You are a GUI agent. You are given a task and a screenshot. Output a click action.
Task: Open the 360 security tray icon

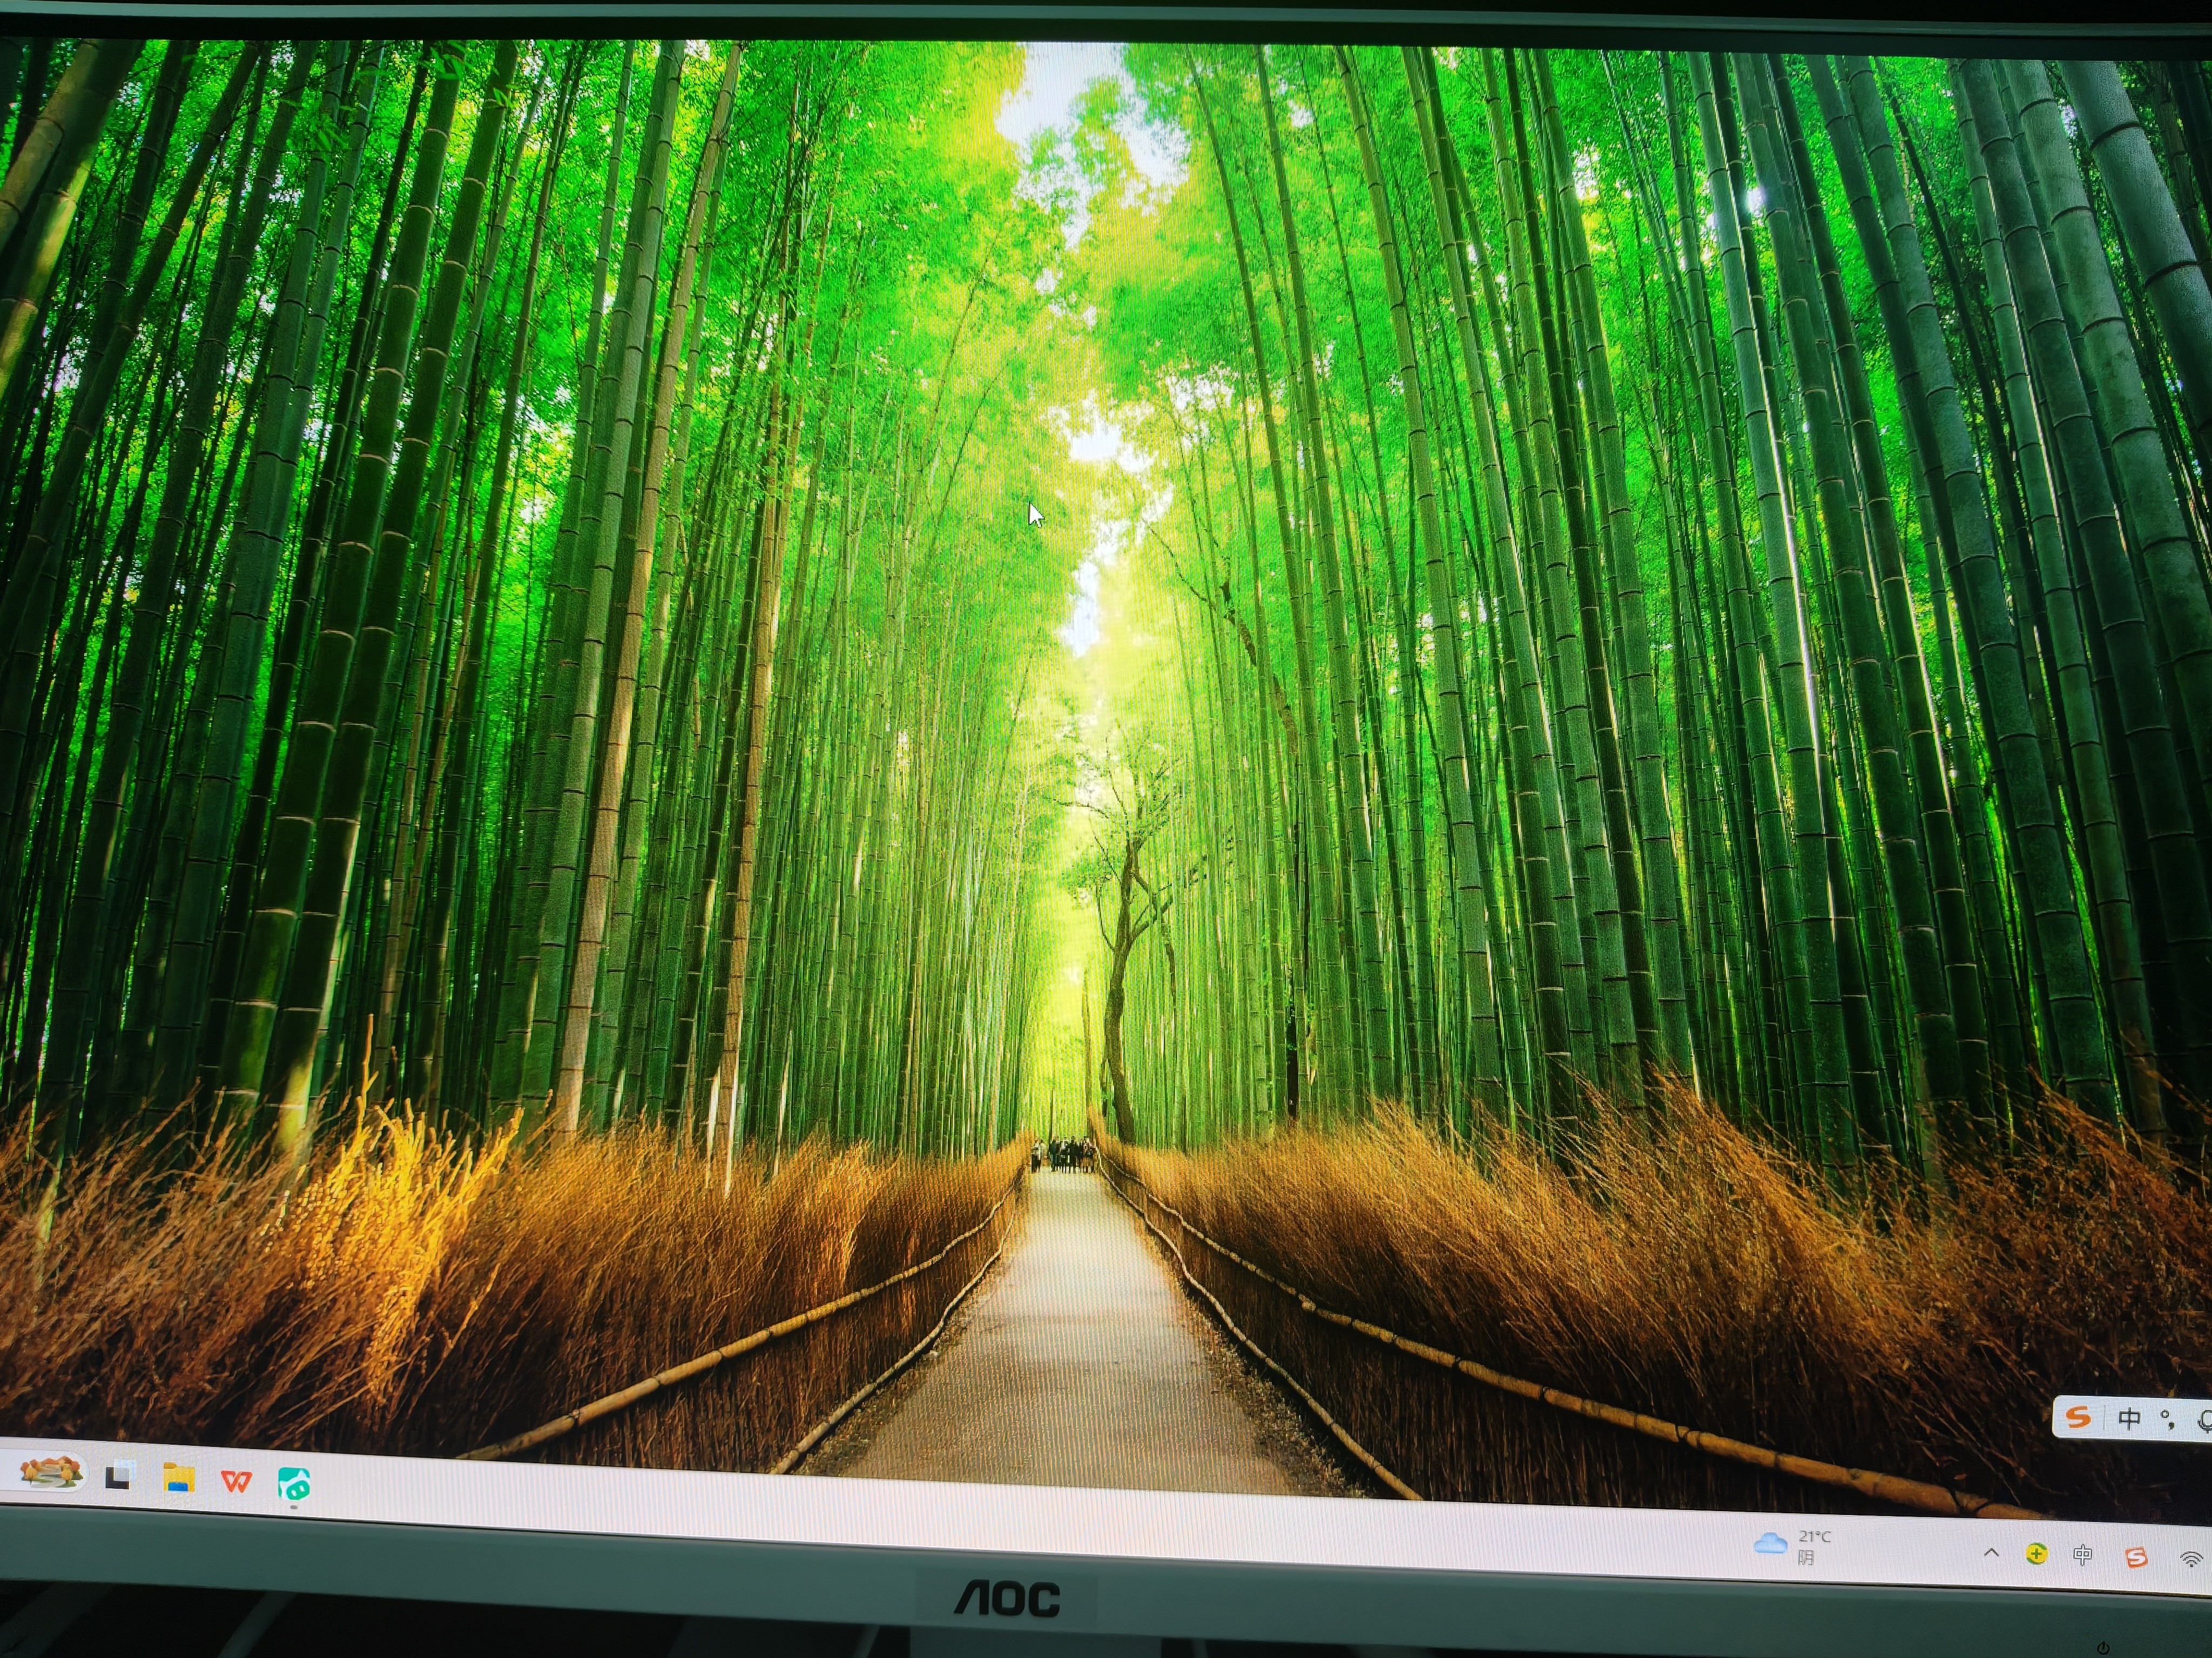pyautogui.click(x=2036, y=1553)
